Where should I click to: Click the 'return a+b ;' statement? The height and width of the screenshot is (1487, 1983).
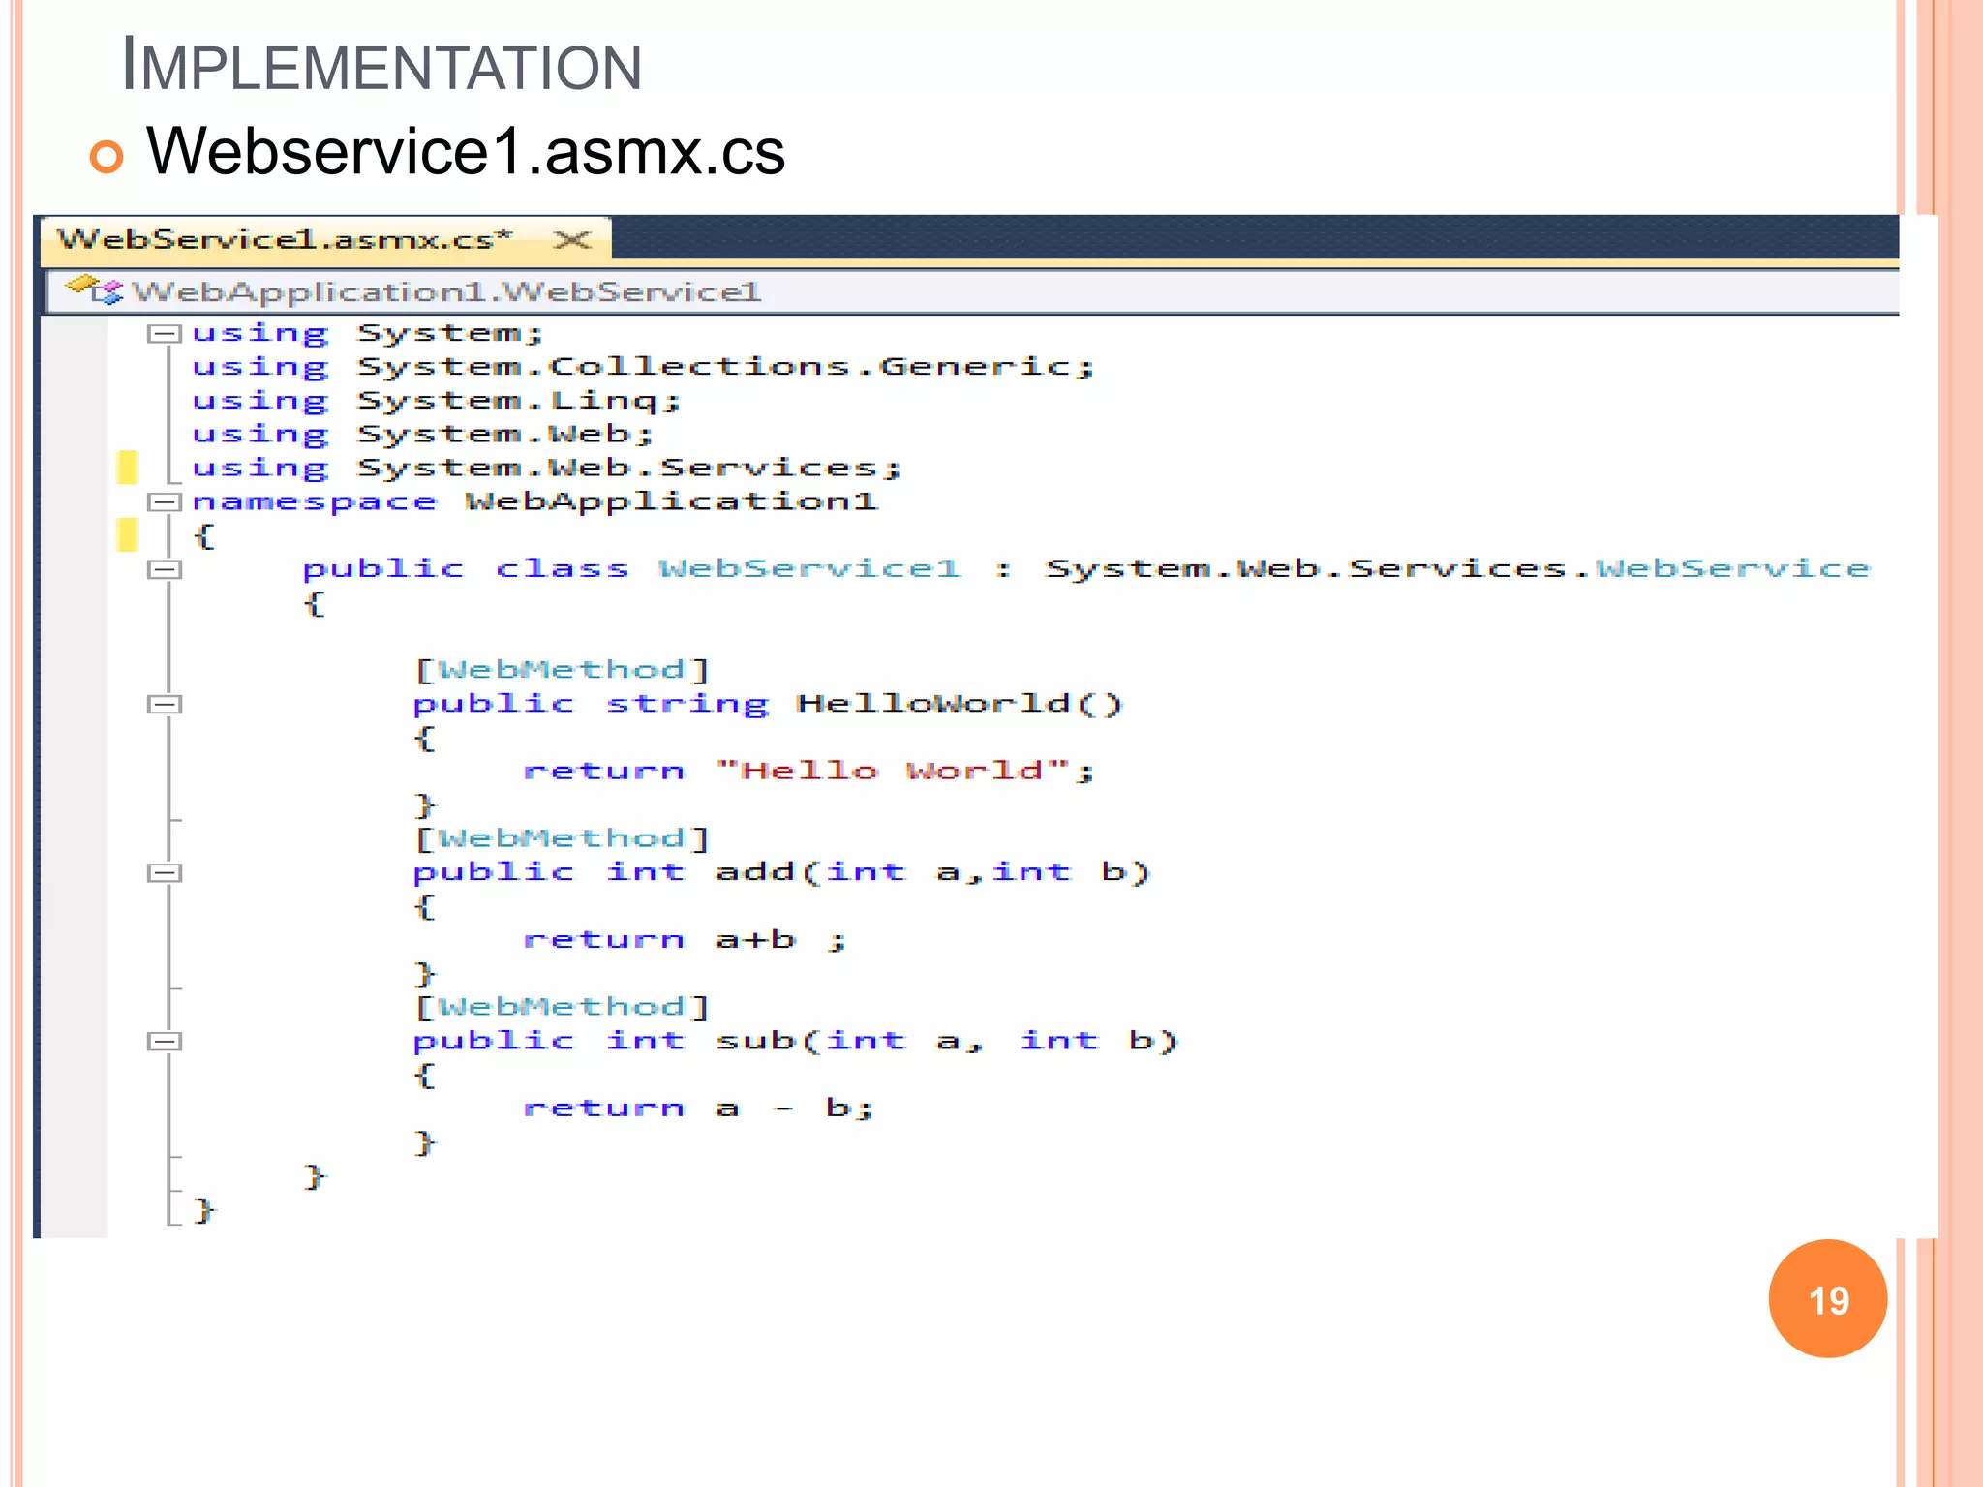click(686, 939)
